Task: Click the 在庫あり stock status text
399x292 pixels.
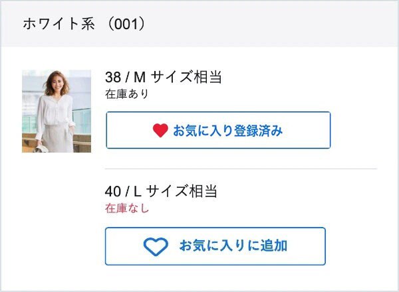Action: [127, 94]
